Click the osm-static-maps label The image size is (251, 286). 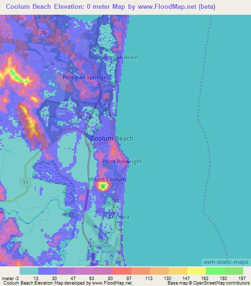click(x=226, y=262)
